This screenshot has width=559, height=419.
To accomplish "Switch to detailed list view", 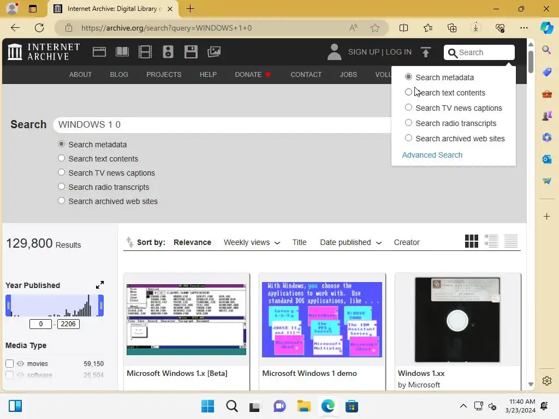I will [x=491, y=241].
